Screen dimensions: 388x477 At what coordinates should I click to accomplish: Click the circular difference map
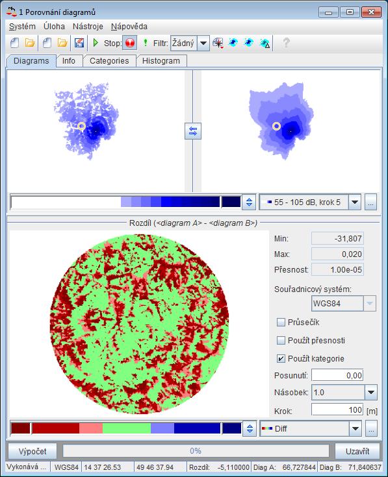click(139, 324)
